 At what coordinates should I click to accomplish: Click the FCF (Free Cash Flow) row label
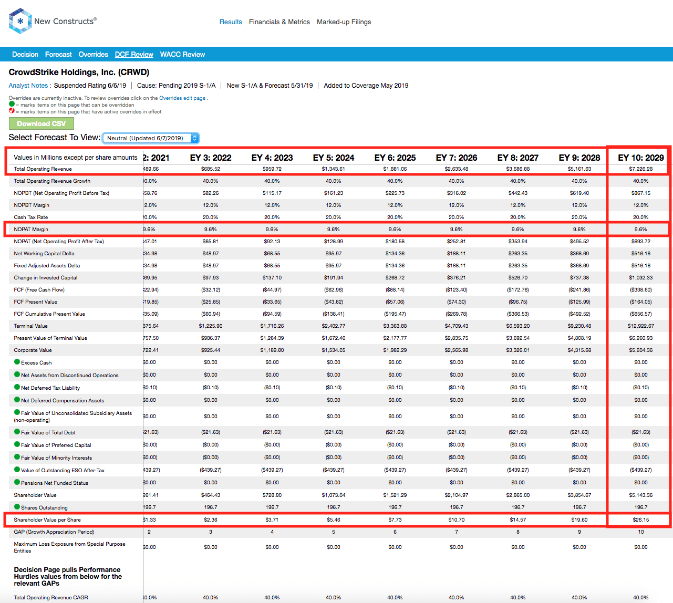pyautogui.click(x=39, y=290)
